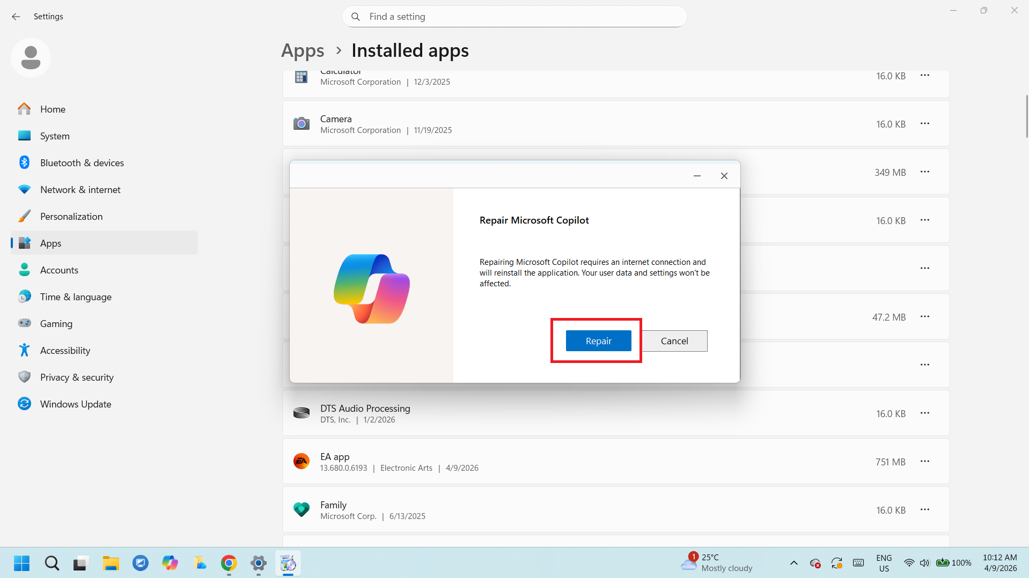Viewport: 1029px width, 578px height.
Task: Click the Copilot logo in the dialog
Action: (371, 288)
